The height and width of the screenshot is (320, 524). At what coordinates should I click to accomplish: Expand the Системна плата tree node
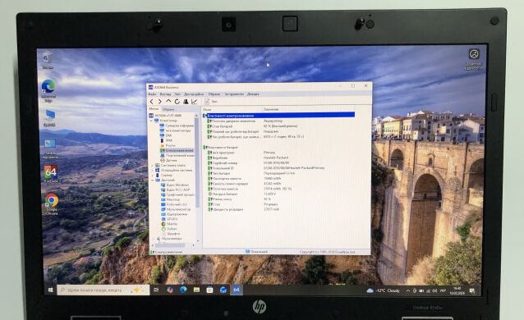pyautogui.click(x=153, y=166)
